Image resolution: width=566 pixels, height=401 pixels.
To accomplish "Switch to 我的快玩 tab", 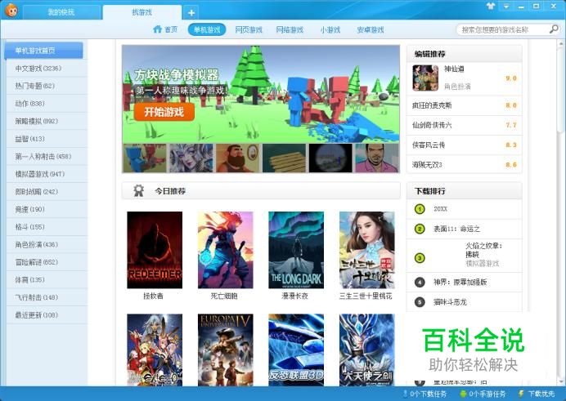I will (61, 12).
